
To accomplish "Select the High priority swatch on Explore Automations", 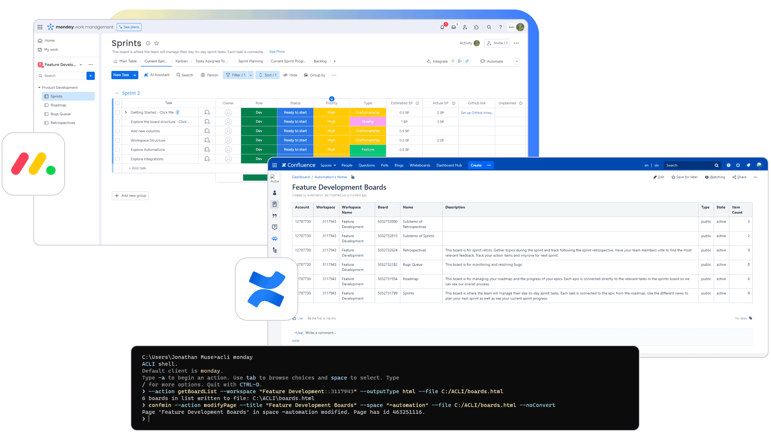I will pos(332,150).
